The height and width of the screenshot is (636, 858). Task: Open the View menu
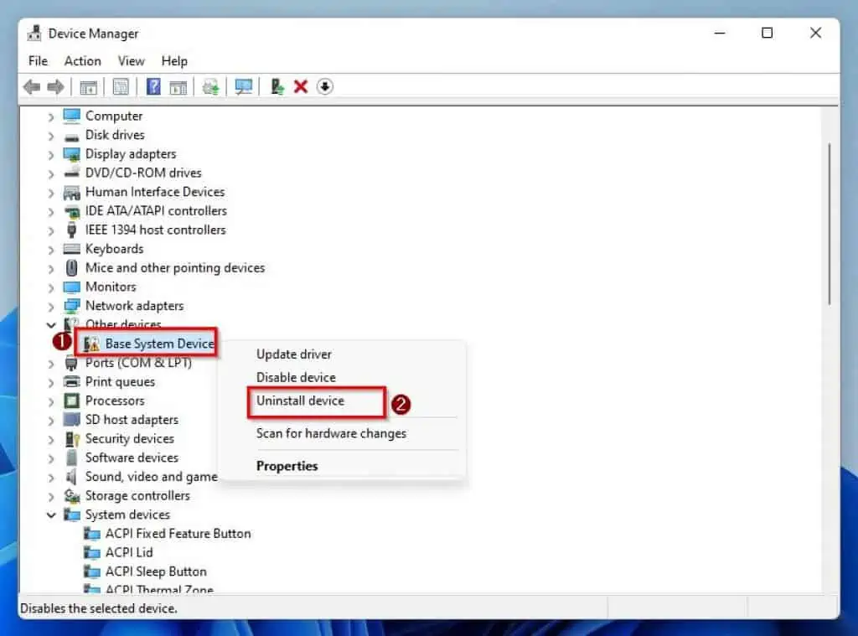(x=131, y=60)
